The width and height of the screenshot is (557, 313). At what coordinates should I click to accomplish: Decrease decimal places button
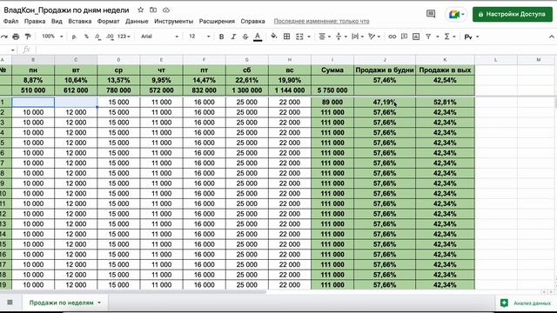[x=97, y=37]
